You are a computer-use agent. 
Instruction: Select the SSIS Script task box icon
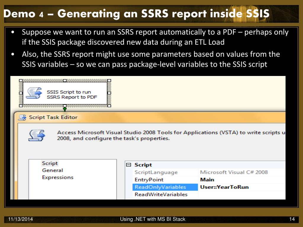point(34,93)
